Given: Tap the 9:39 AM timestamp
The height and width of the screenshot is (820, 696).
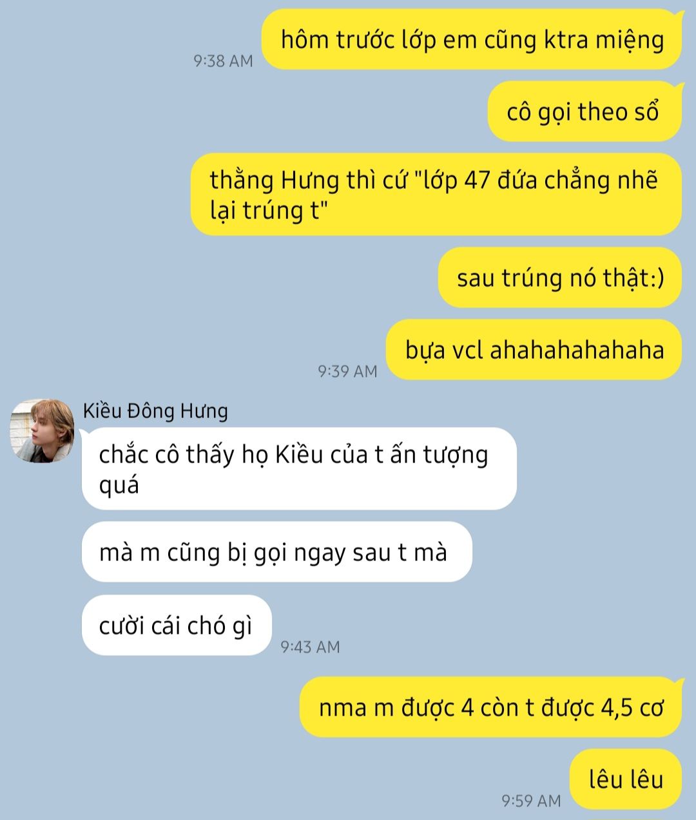Looking at the screenshot, I should click(x=347, y=371).
